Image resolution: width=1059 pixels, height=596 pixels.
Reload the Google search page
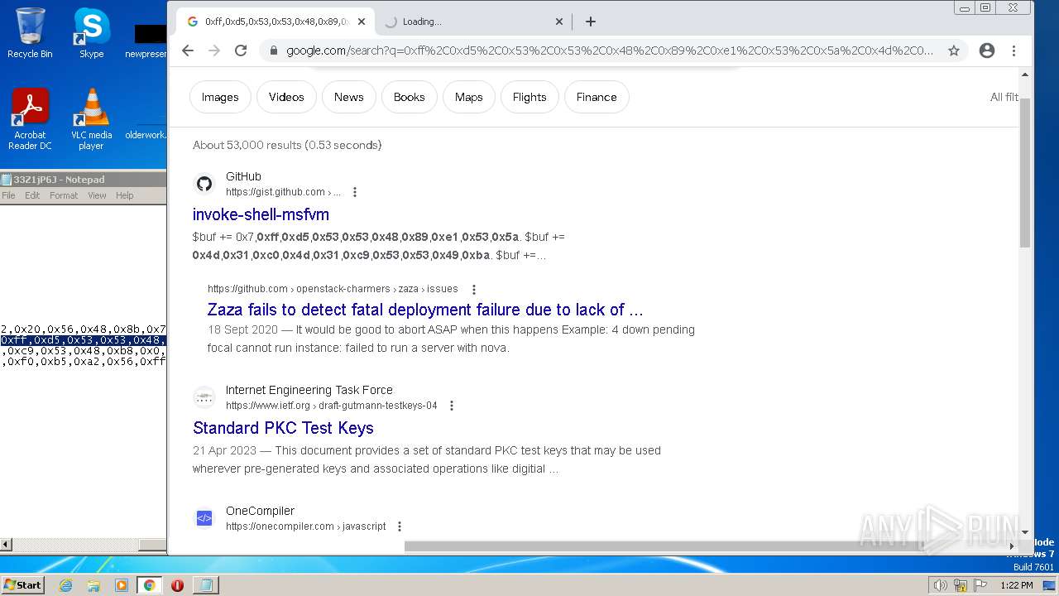pos(241,50)
